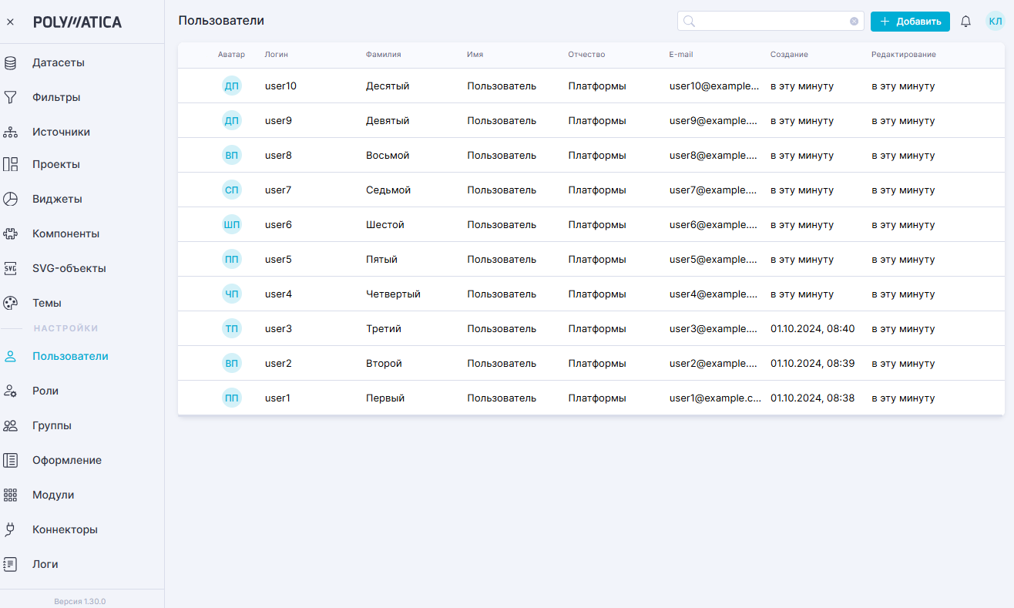Clear the search field using the clear icon
1014x608 pixels.
click(854, 22)
